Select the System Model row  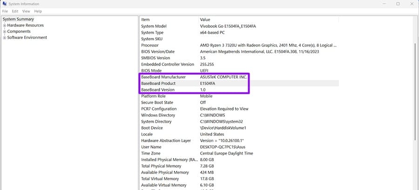point(239,26)
